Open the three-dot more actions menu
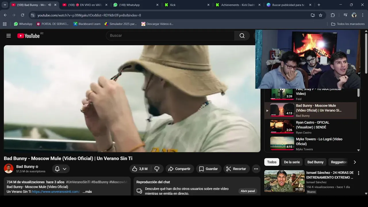The image size is (368, 207). click(x=256, y=169)
